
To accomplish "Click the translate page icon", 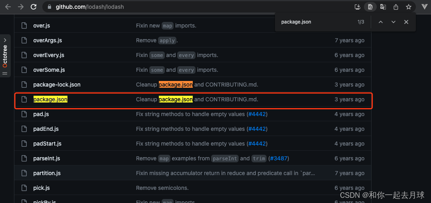I will click(x=383, y=7).
